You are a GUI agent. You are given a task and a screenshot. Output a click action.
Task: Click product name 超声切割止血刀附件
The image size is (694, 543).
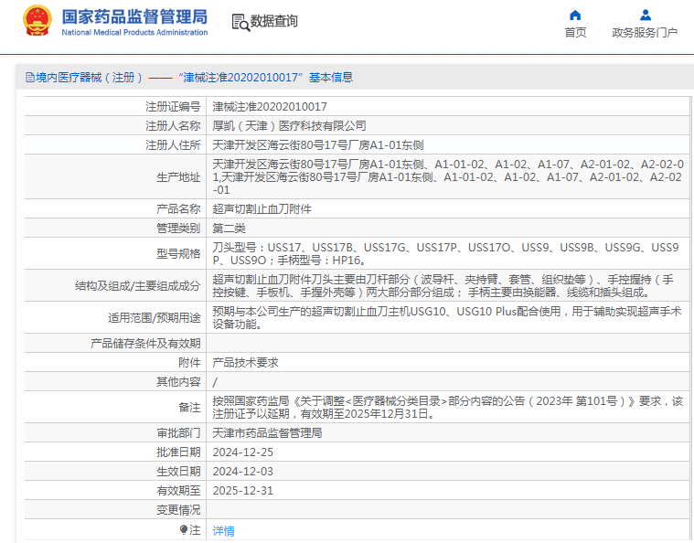coord(262,208)
